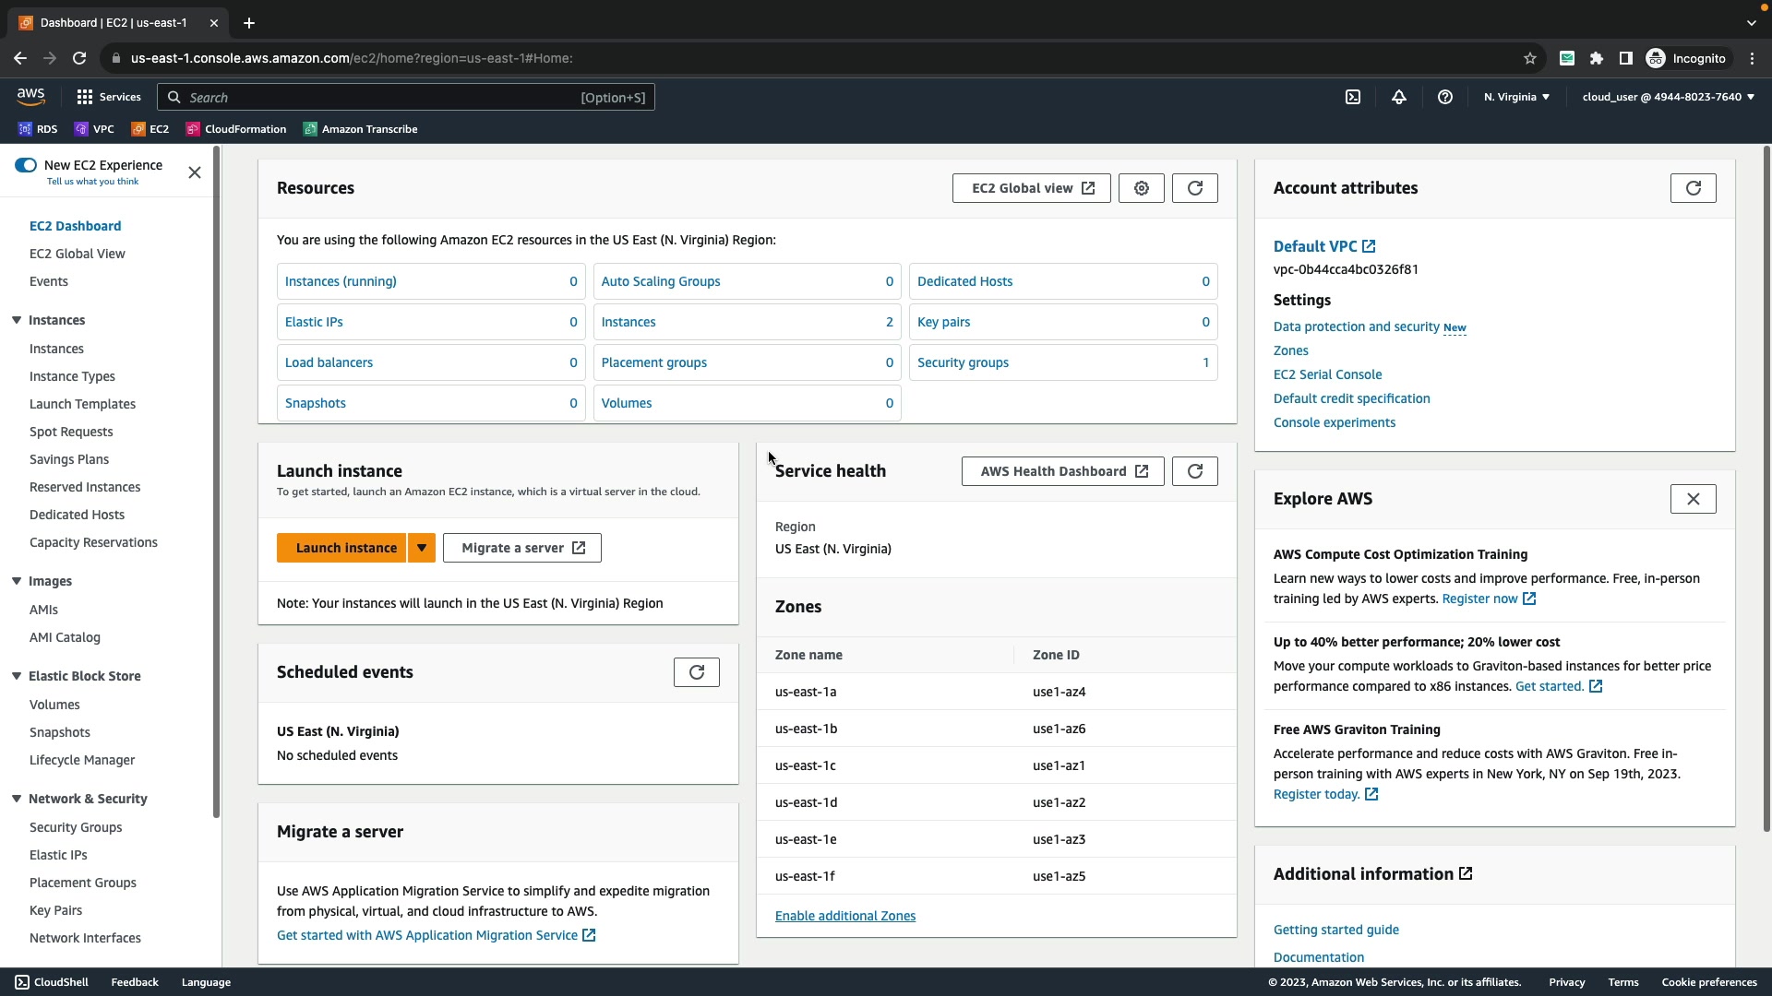The image size is (1772, 996).
Task: Click Enable additional Zones link
Action: pyautogui.click(x=845, y=916)
